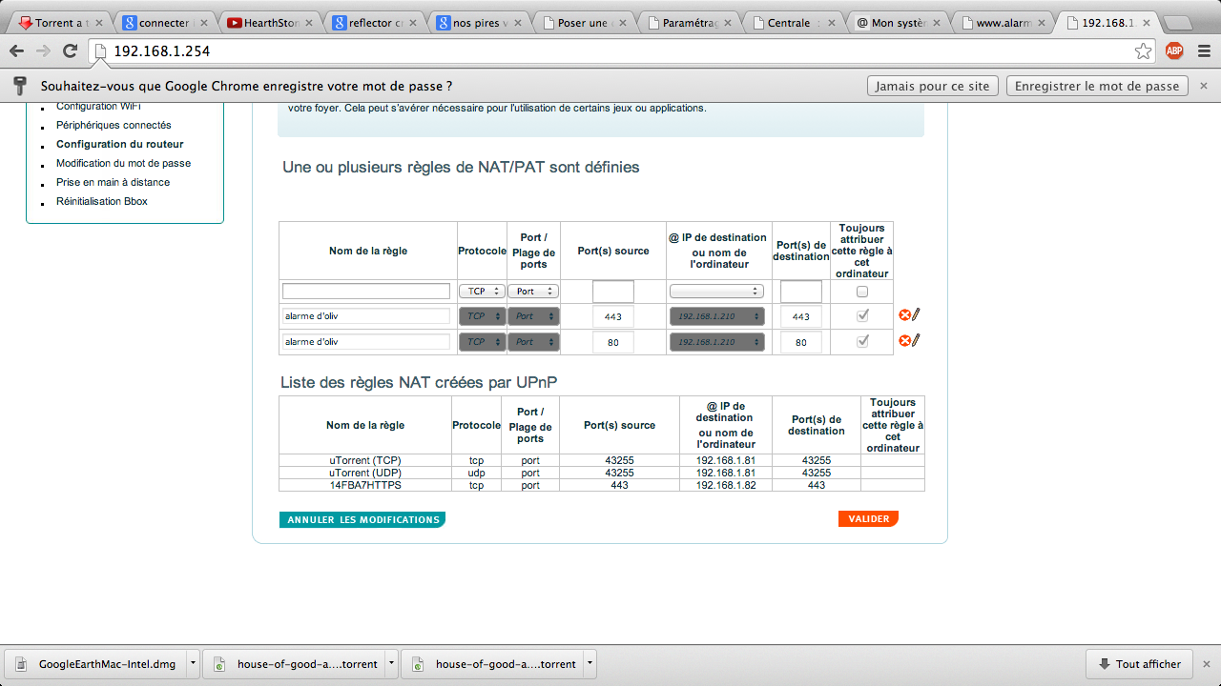Open the TCP protocol dropdown in new rule row

pyautogui.click(x=481, y=292)
